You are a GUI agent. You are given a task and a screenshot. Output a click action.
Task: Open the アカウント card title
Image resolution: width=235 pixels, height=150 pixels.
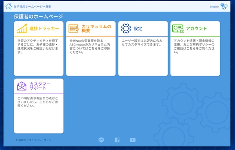[x=196, y=29]
